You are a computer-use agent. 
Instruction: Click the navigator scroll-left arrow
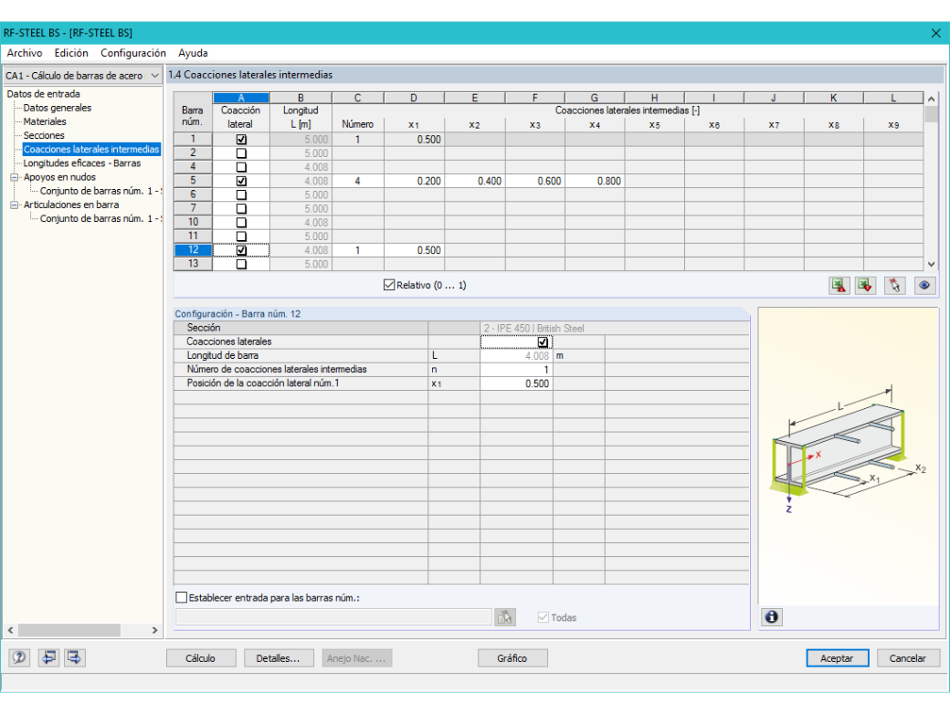point(10,630)
